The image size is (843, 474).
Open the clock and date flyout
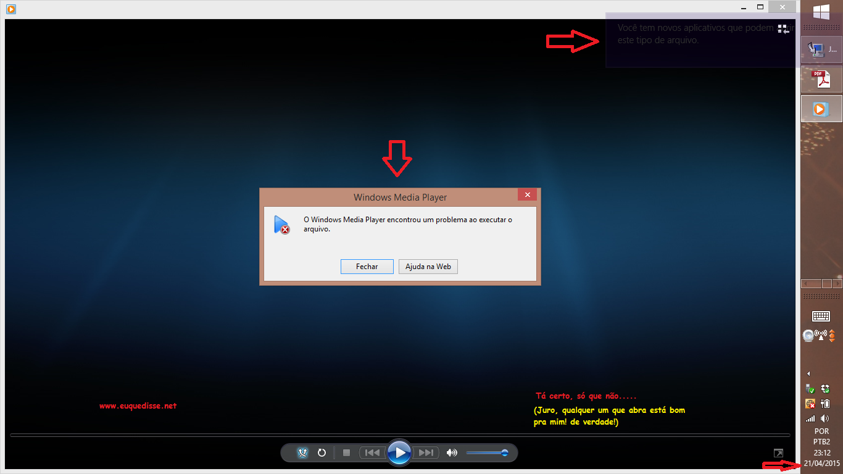tap(821, 457)
